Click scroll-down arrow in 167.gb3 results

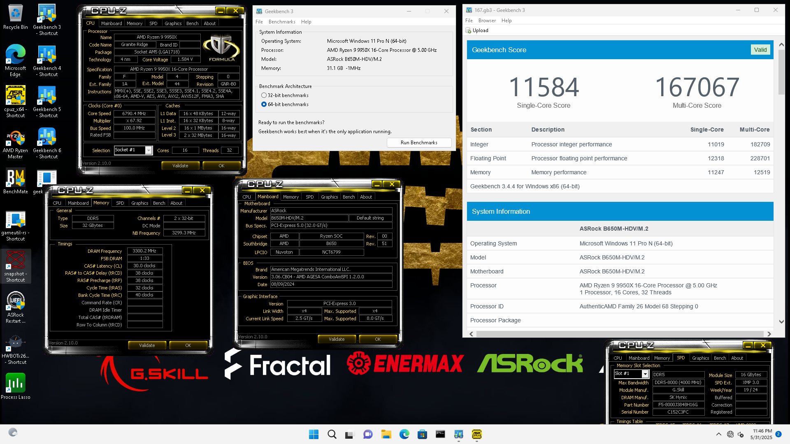pyautogui.click(x=781, y=322)
